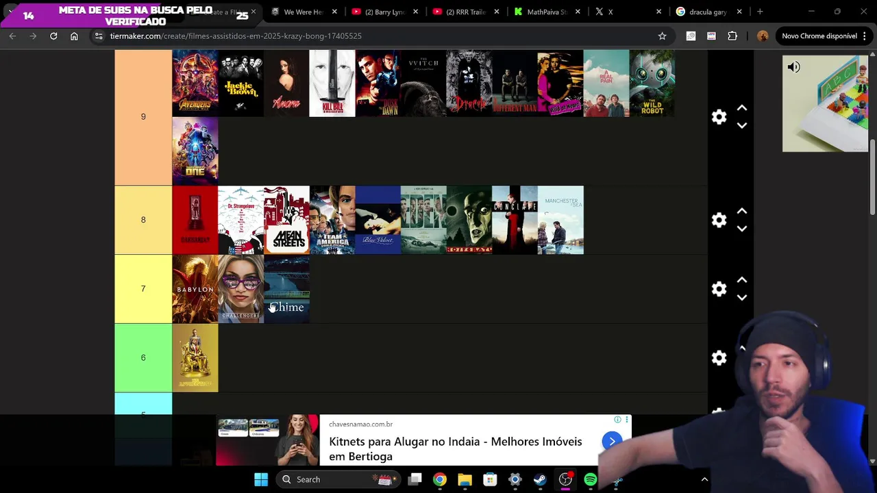Click the taskbar Search box

tap(337, 479)
